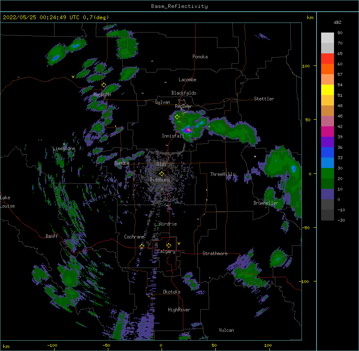Select the red 60-65 dBZ legend swatch

pyautogui.click(x=327, y=59)
